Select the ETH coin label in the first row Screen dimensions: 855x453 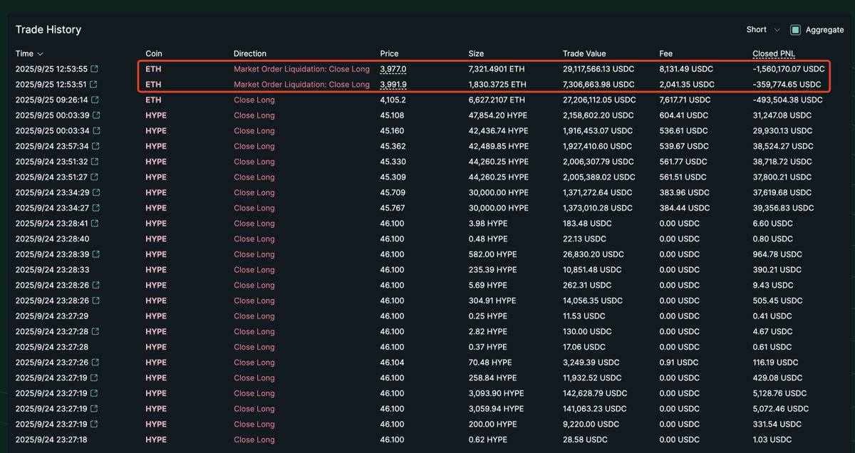pos(152,69)
